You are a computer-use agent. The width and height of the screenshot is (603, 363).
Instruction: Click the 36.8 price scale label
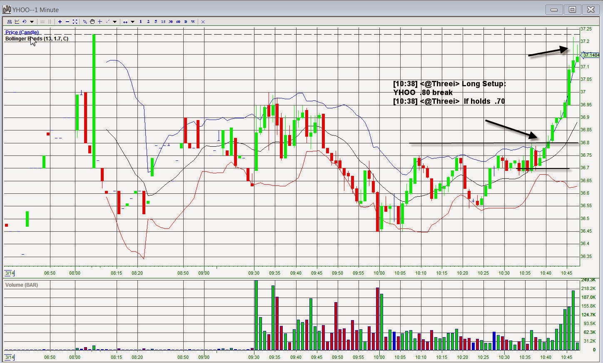tap(585, 143)
